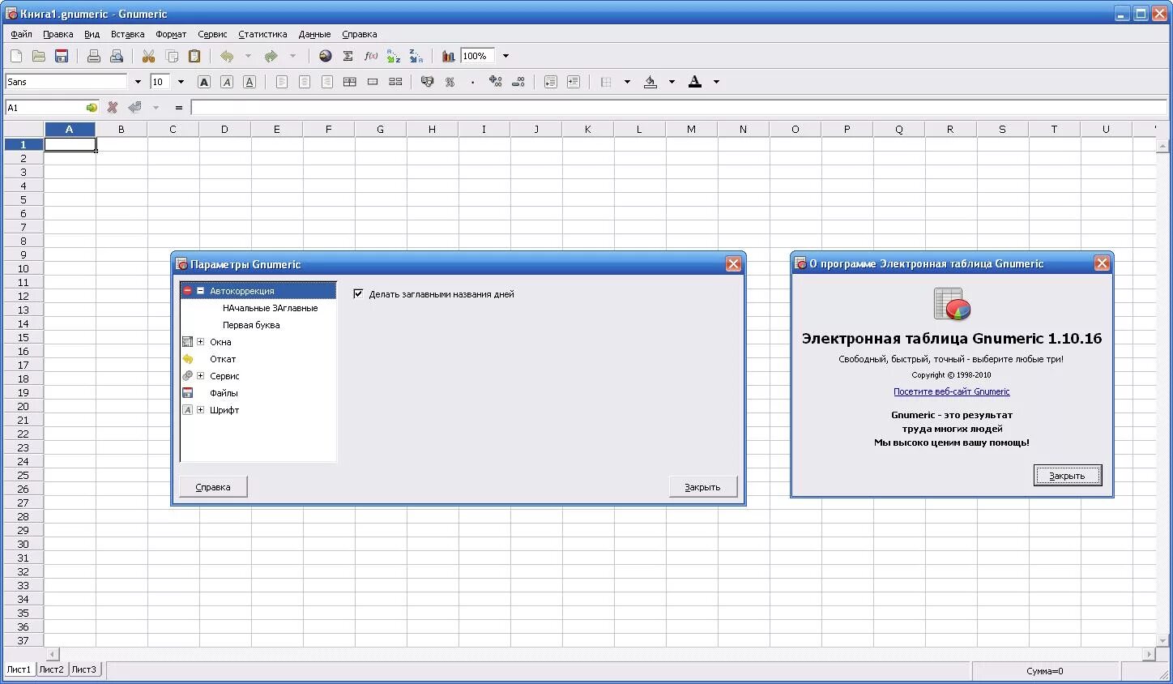Screen dimensions: 1173x684
Task: Redo the last undone action
Action: [271, 56]
